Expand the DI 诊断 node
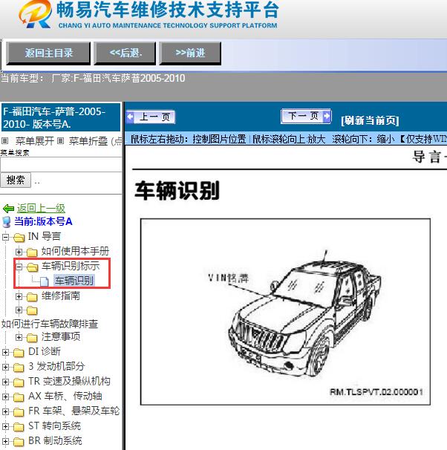Image resolution: width=447 pixels, height=450 pixels. point(5,353)
